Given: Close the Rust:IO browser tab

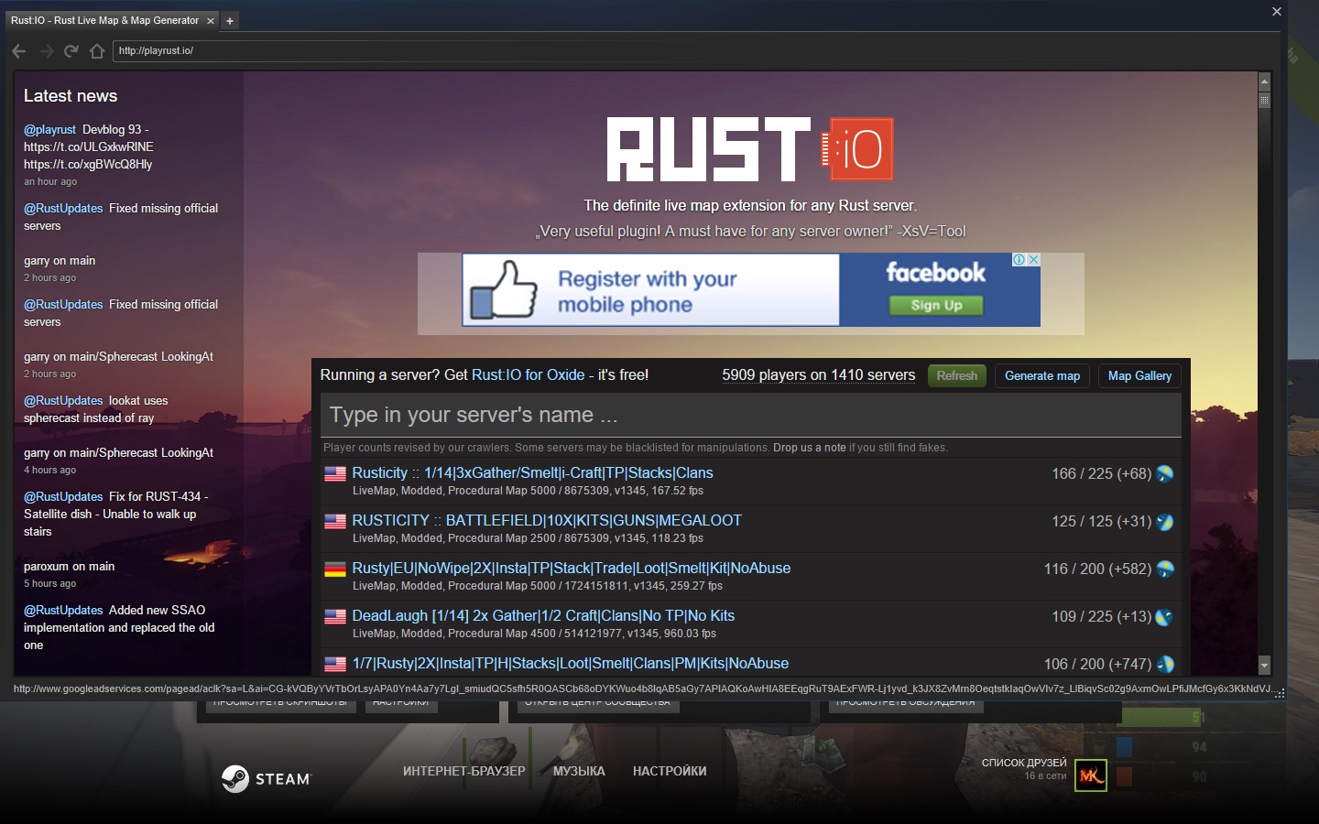Looking at the screenshot, I should click(x=211, y=20).
